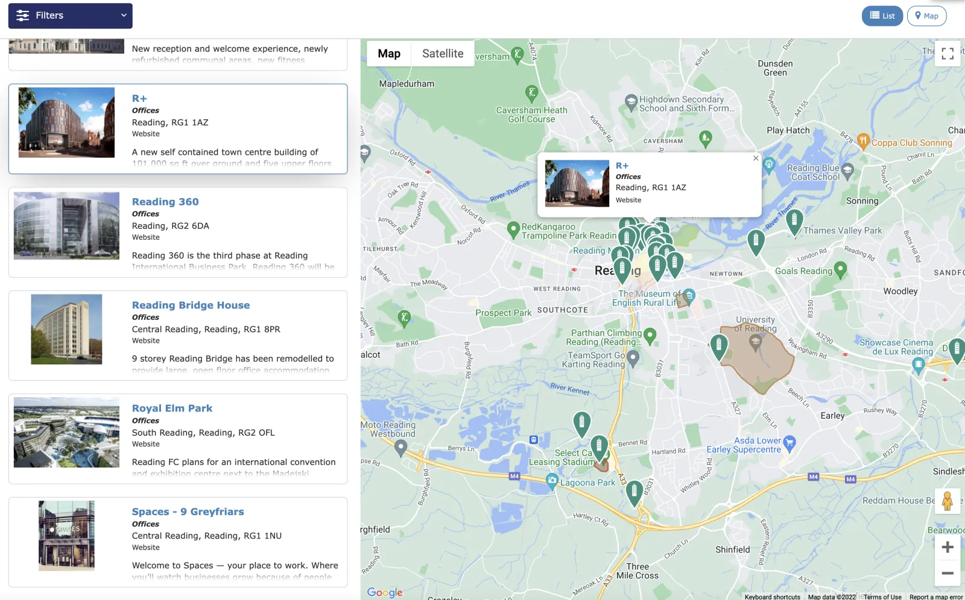Click office marker near Thames Valley Park

794,221
